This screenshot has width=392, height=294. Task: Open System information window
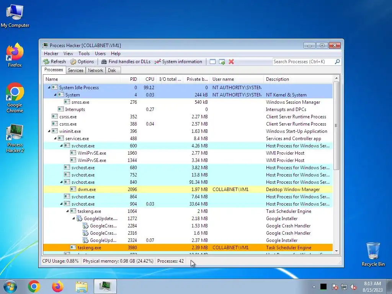point(178,62)
